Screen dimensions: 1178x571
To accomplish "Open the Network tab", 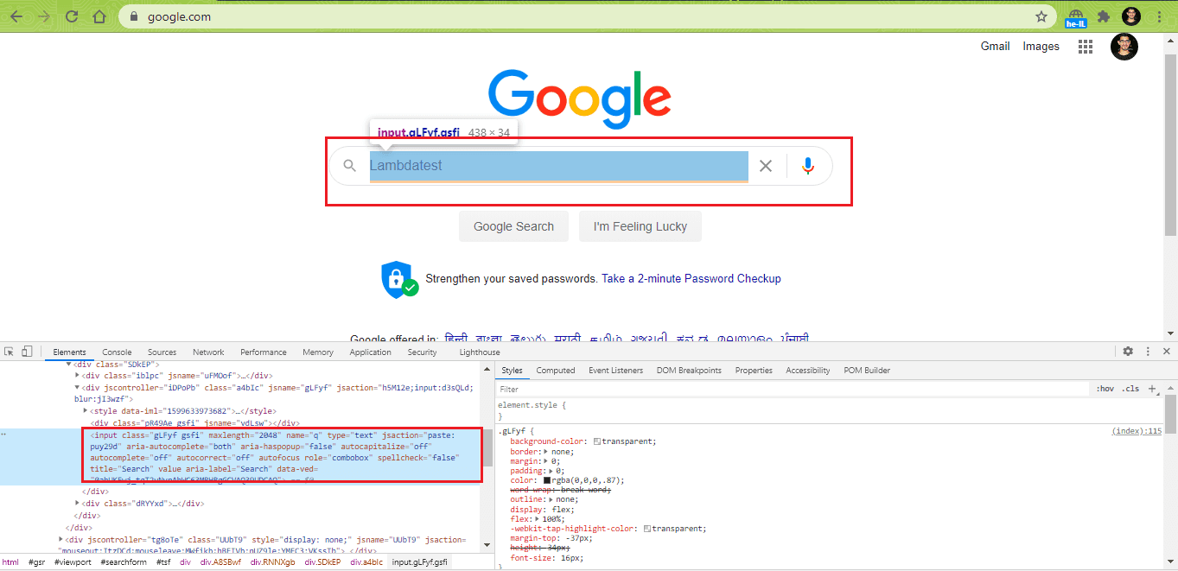I will (x=208, y=352).
